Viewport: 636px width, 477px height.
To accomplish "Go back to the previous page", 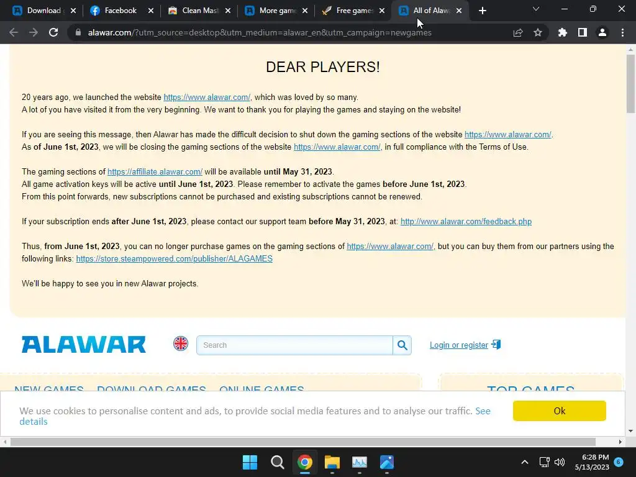I will point(14,32).
